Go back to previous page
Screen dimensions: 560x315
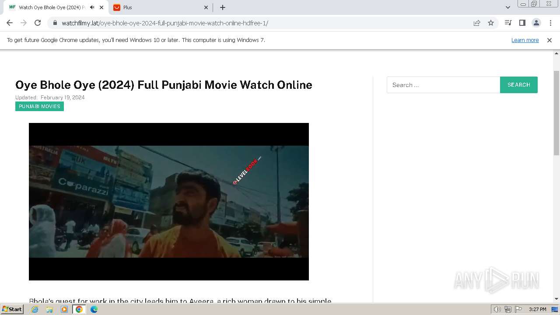coord(10,23)
